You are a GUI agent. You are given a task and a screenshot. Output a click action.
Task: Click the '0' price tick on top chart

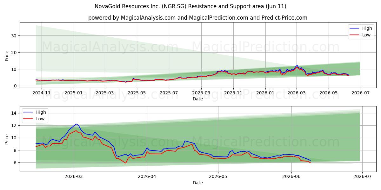tap(15, 86)
